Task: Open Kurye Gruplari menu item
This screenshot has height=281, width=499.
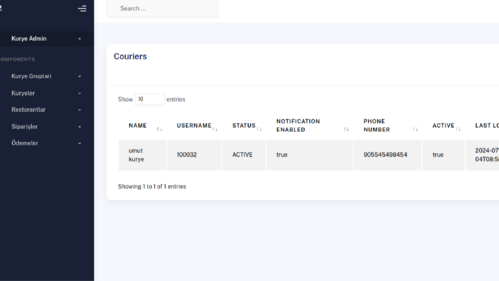Action: tap(31, 76)
